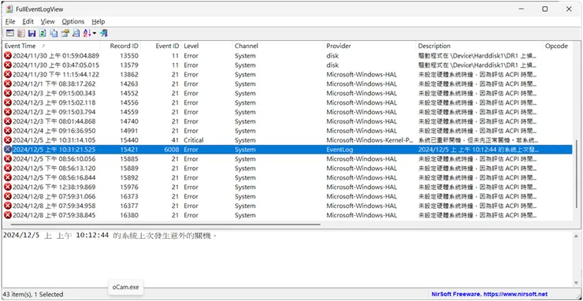
Task: Click icon of selected 10:31:21.525 event row
Action: pos(8,150)
